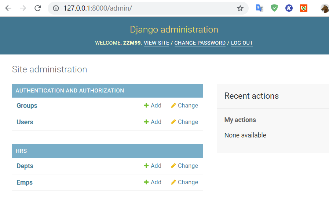
Task: Open the Groups model list
Action: click(27, 106)
